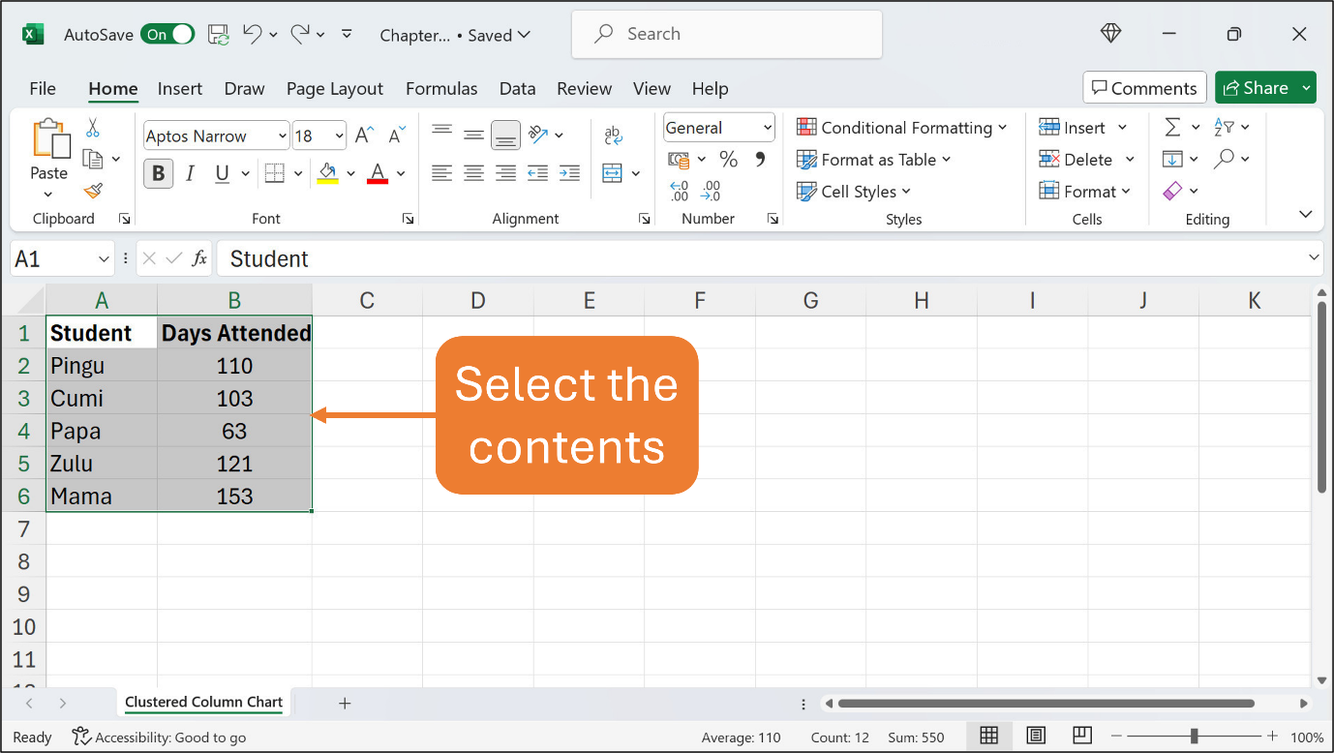Decrease indent icon
The width and height of the screenshot is (1334, 753).
pos(538,173)
